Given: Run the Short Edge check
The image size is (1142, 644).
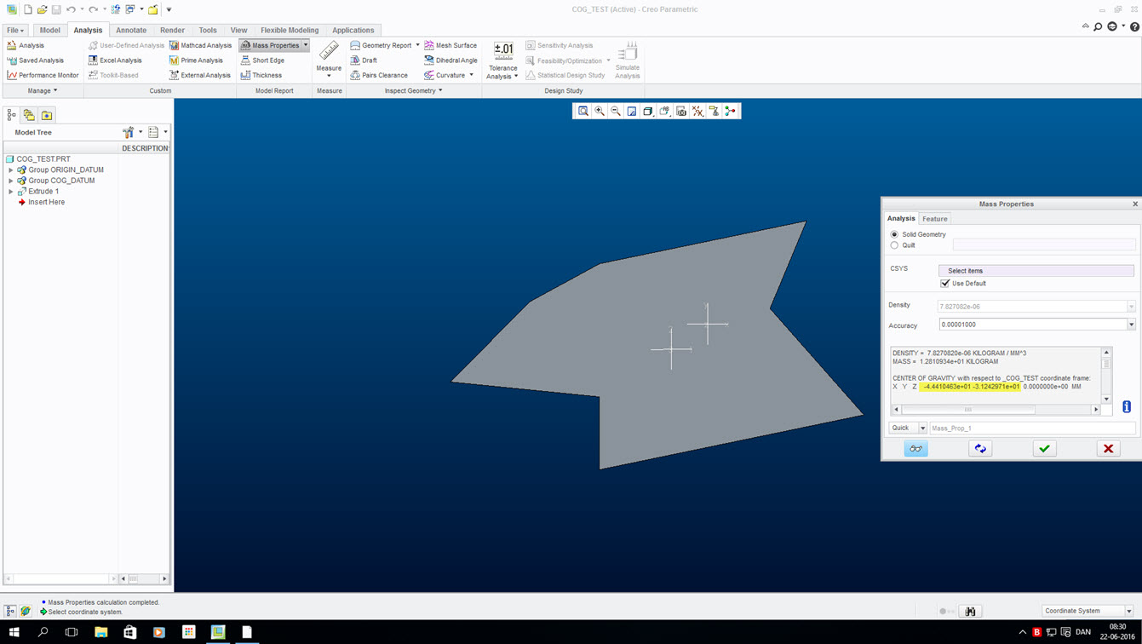Looking at the screenshot, I should (262, 60).
